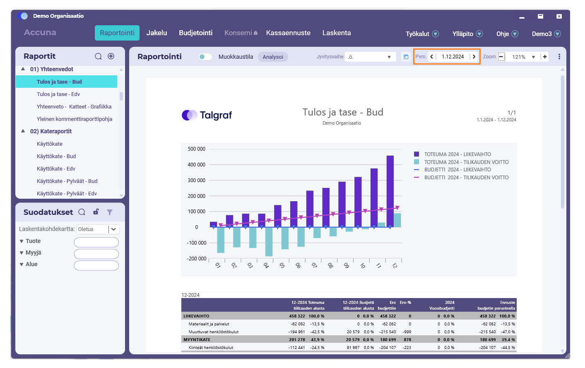Viewport: 585px width, 368px height.
Task: Open the Jyvitysvaihe dropdown
Action: pyautogui.click(x=371, y=57)
